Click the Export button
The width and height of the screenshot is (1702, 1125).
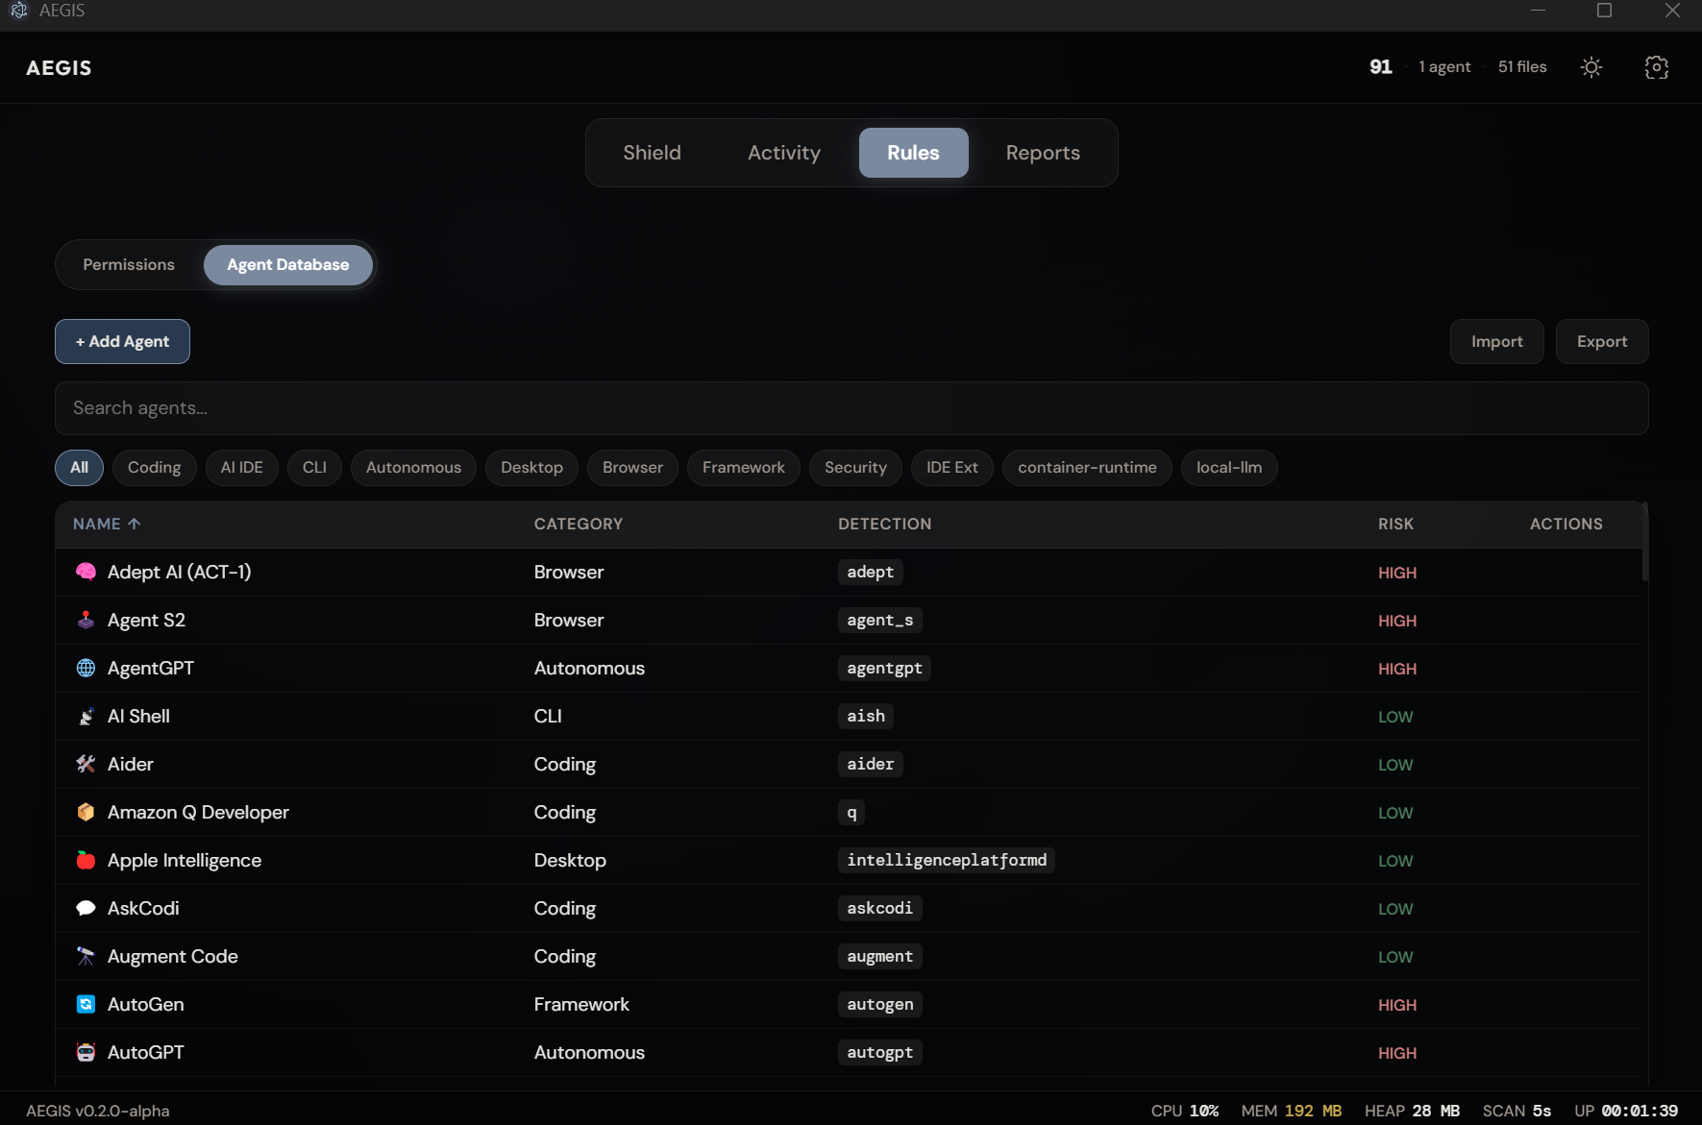pos(1602,341)
